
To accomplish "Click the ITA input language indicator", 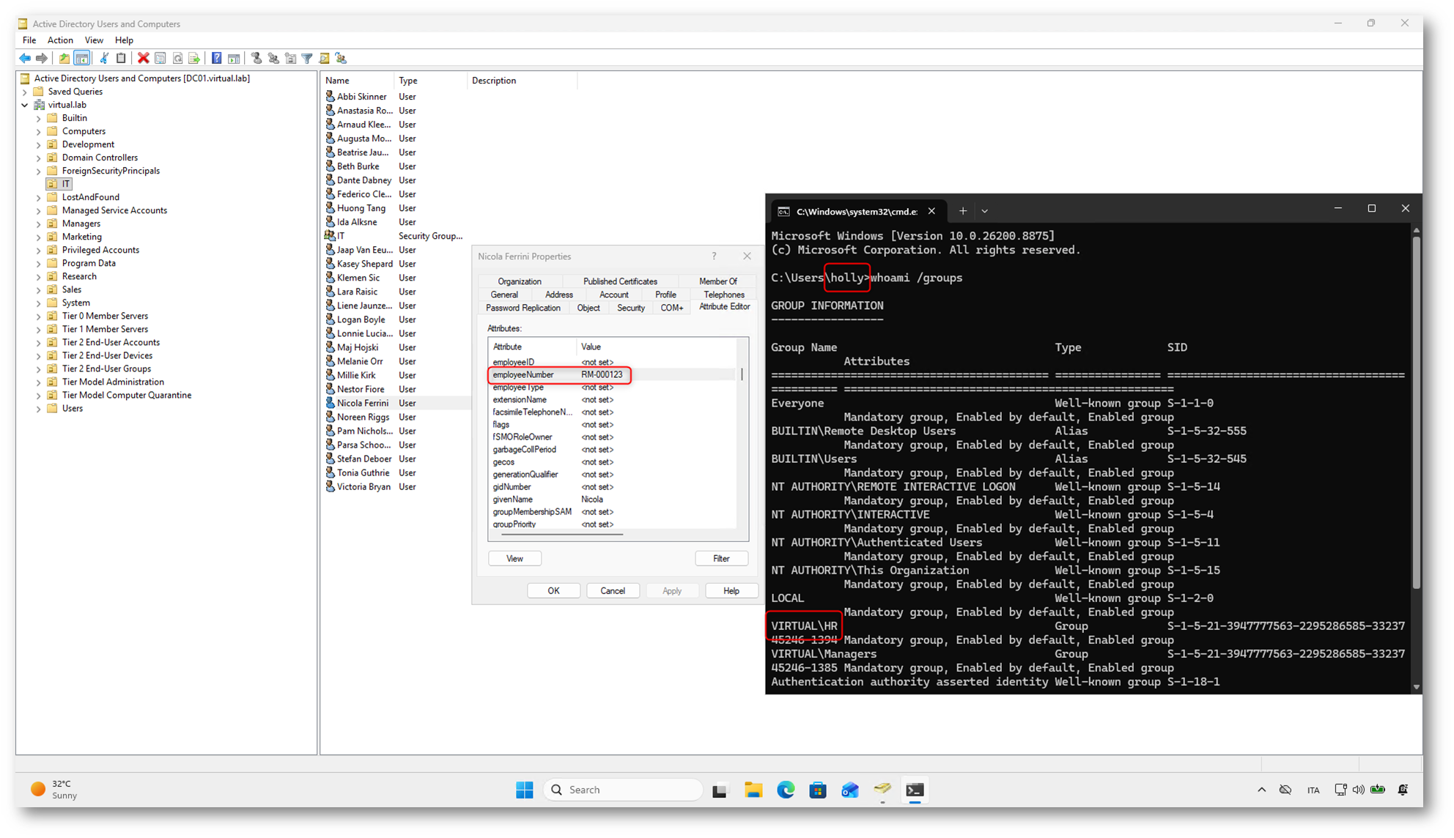I will [1313, 790].
